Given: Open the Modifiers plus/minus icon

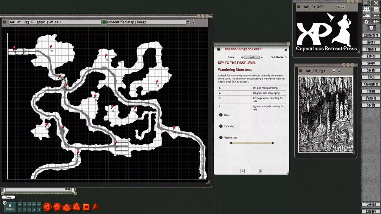Looking at the screenshot, I should coord(376,22).
